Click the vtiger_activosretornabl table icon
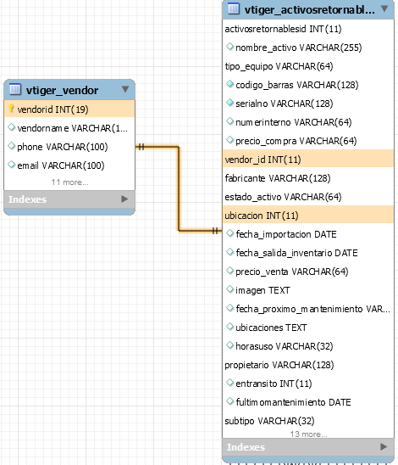This screenshot has width=398, height=465. [234, 8]
